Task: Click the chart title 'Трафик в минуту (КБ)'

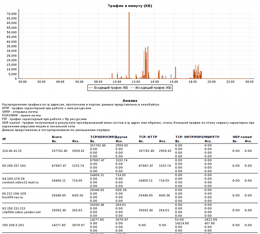Action: click(130, 6)
